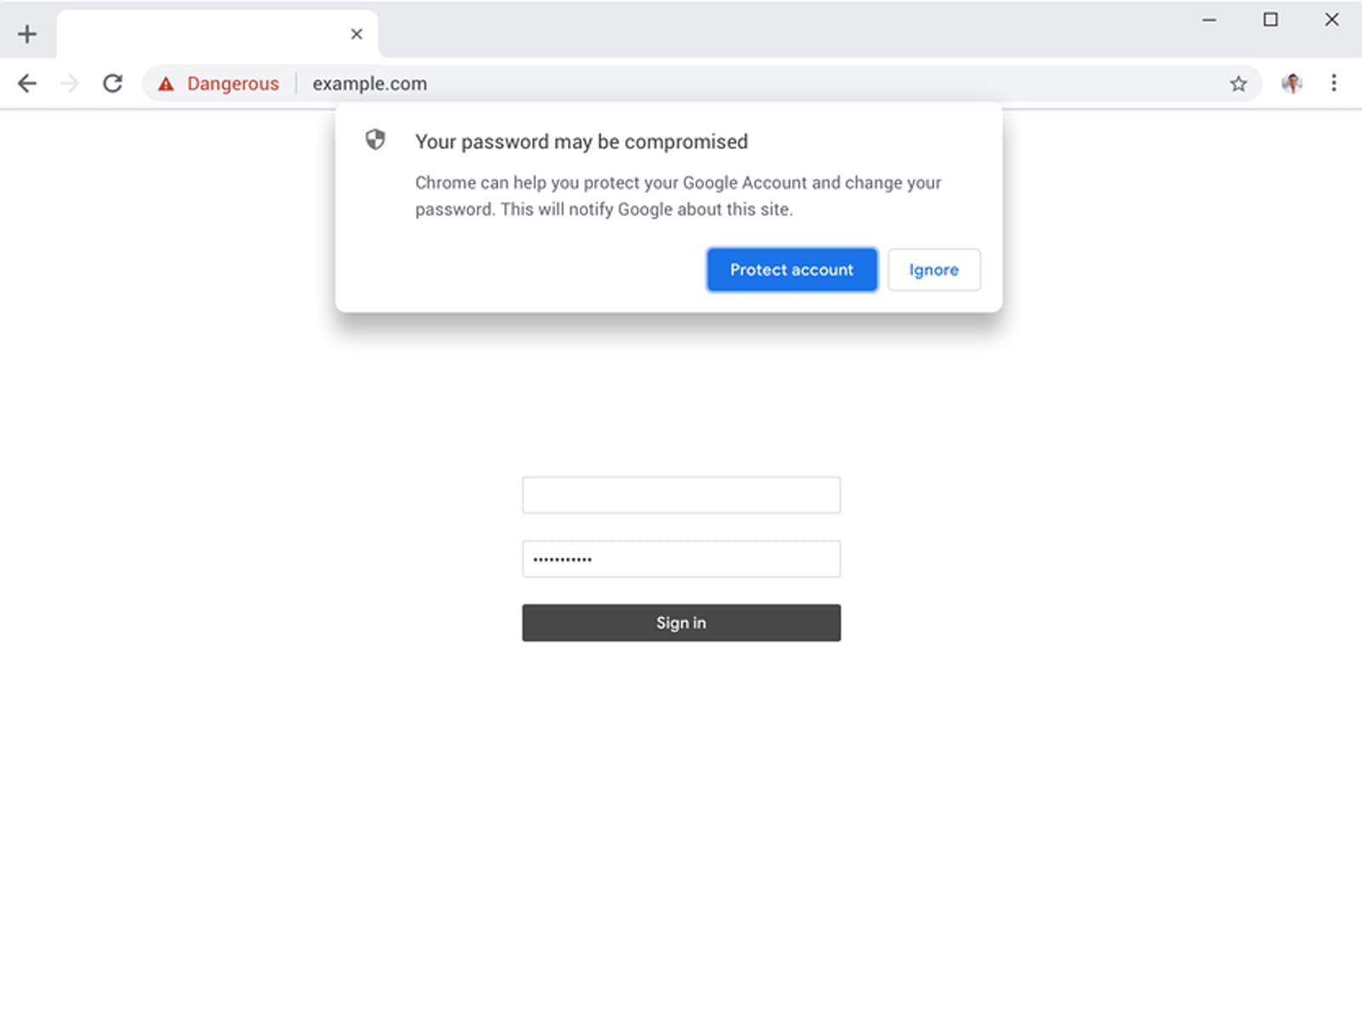The height and width of the screenshot is (1022, 1362).
Task: Click the Protect account button
Action: 792,270
